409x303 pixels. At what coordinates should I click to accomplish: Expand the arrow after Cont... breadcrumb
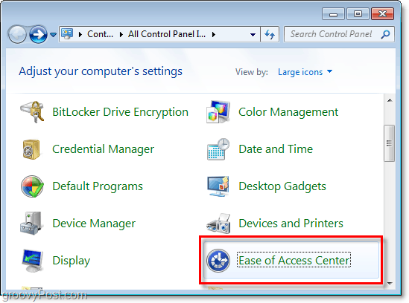[x=121, y=34]
